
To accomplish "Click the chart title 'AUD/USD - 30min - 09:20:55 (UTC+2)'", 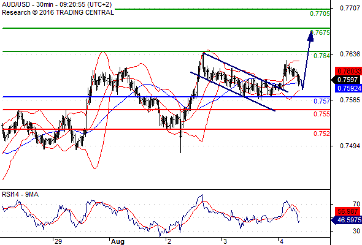I will (x=57, y=4).
